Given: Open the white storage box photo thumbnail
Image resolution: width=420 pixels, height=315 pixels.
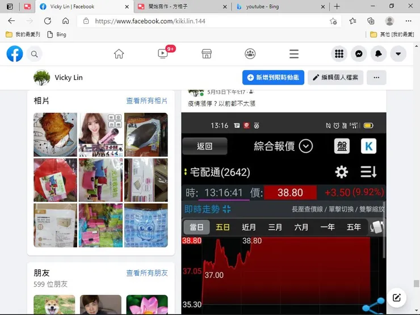Looking at the screenshot, I should [55, 225].
